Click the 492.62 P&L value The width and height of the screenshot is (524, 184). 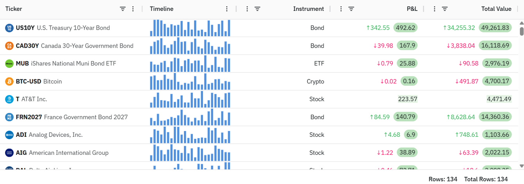coord(406,28)
